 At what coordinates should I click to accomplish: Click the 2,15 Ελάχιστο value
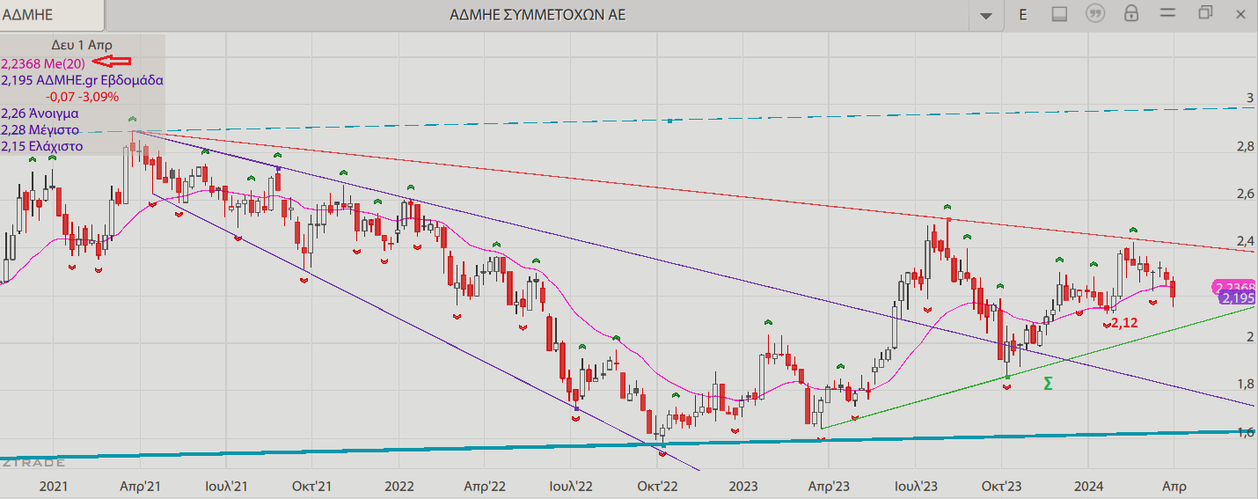(x=42, y=146)
